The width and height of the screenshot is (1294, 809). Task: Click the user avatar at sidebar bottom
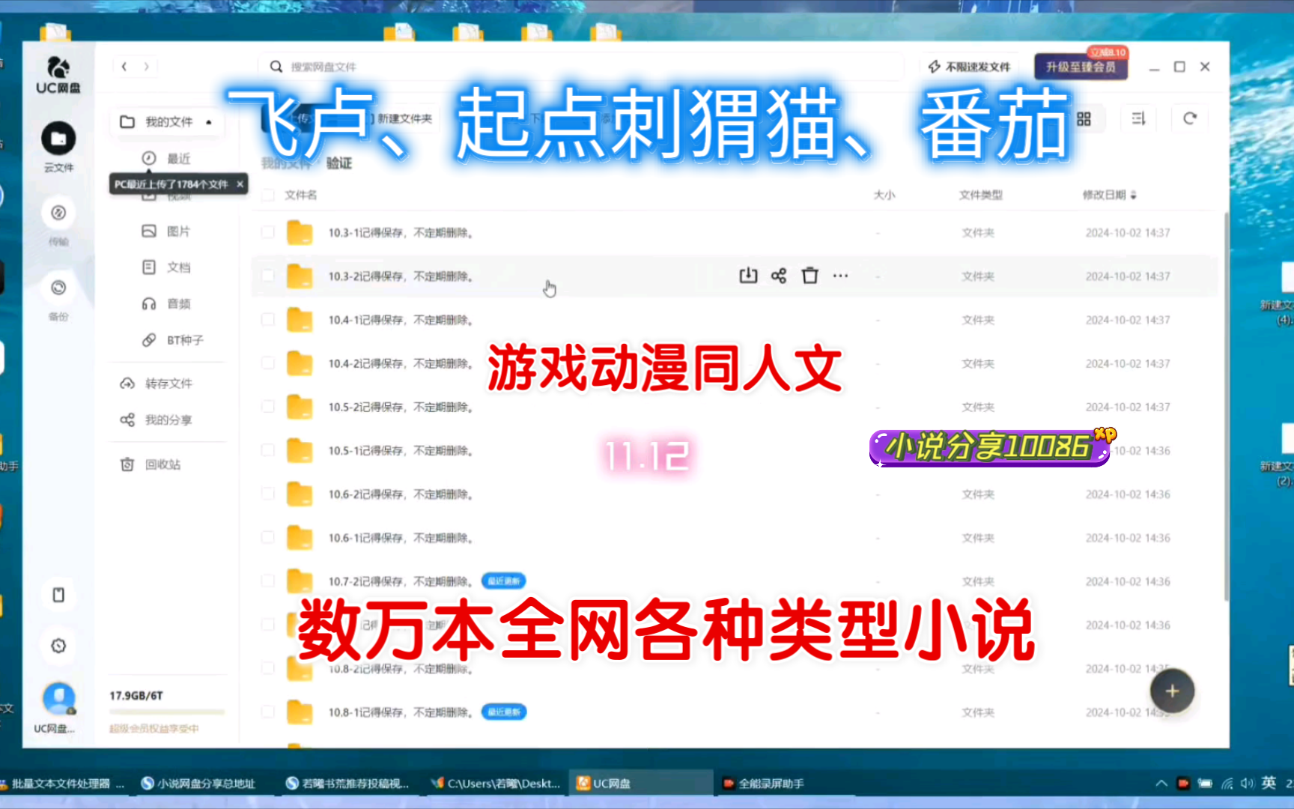point(58,699)
